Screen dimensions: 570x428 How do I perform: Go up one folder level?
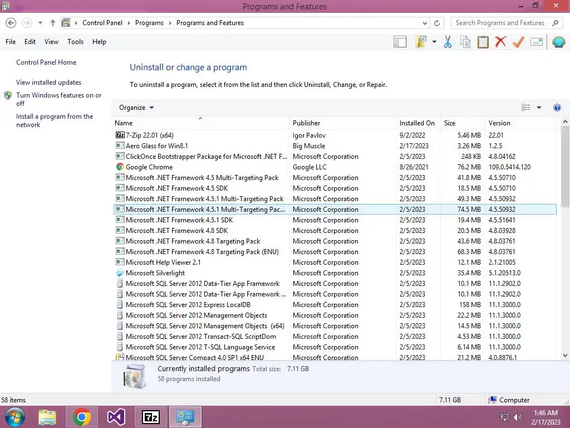click(53, 23)
